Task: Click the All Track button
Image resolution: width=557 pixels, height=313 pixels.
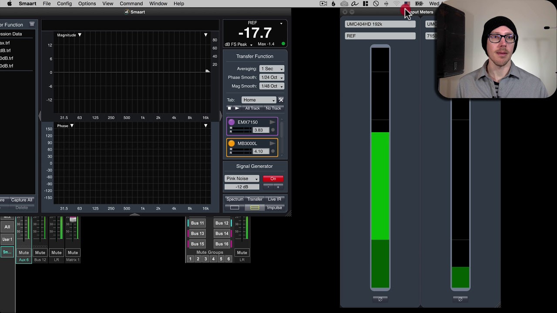Action: tap(252, 108)
